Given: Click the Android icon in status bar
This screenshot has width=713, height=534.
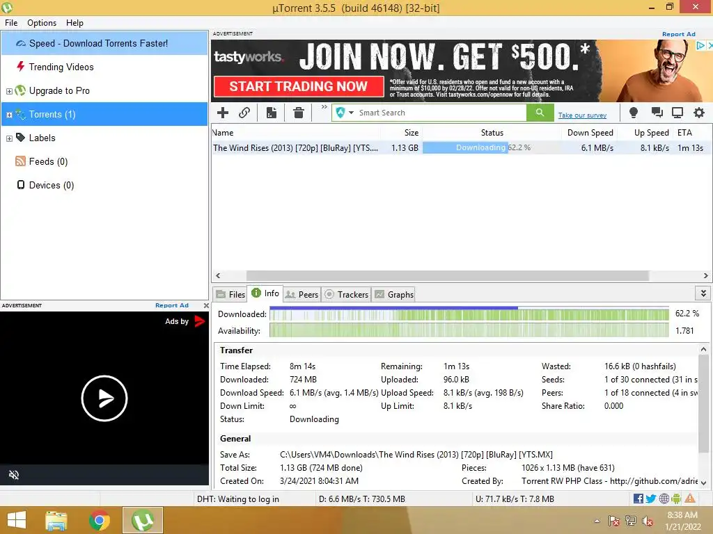Looking at the screenshot, I should tap(676, 499).
